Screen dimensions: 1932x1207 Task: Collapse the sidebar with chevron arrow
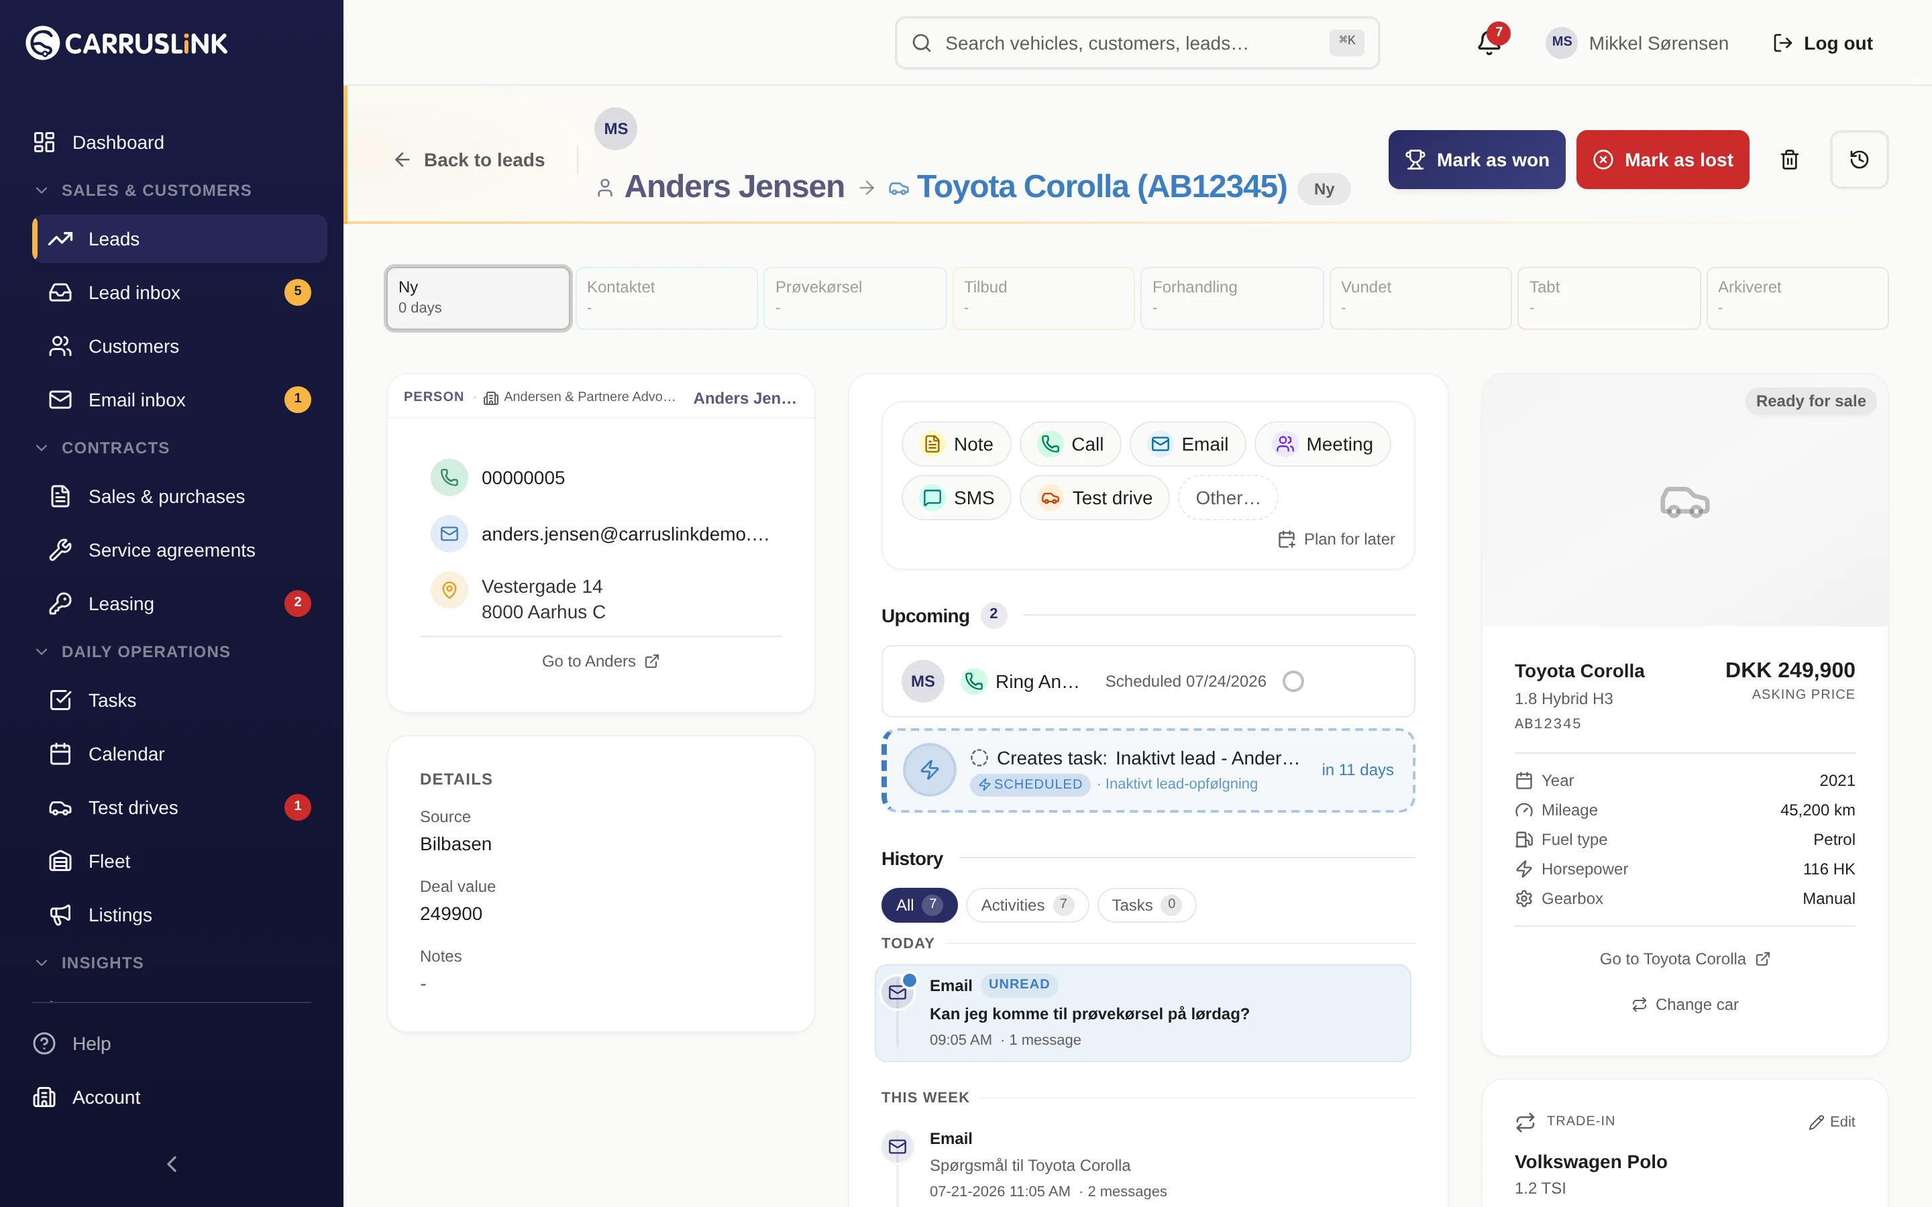(x=172, y=1164)
